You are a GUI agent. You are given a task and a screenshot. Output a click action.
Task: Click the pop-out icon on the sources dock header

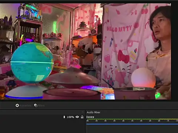click(x=82, y=112)
